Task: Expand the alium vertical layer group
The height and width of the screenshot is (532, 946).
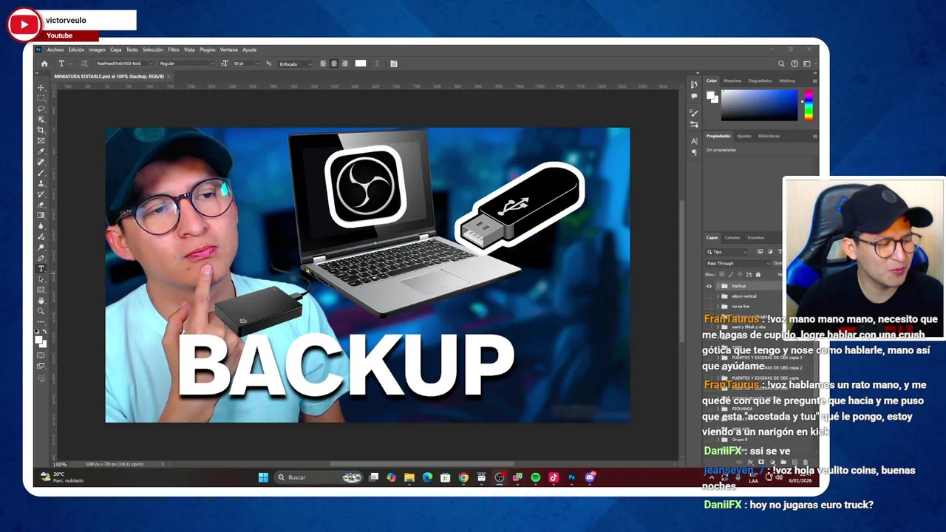Action: click(718, 296)
